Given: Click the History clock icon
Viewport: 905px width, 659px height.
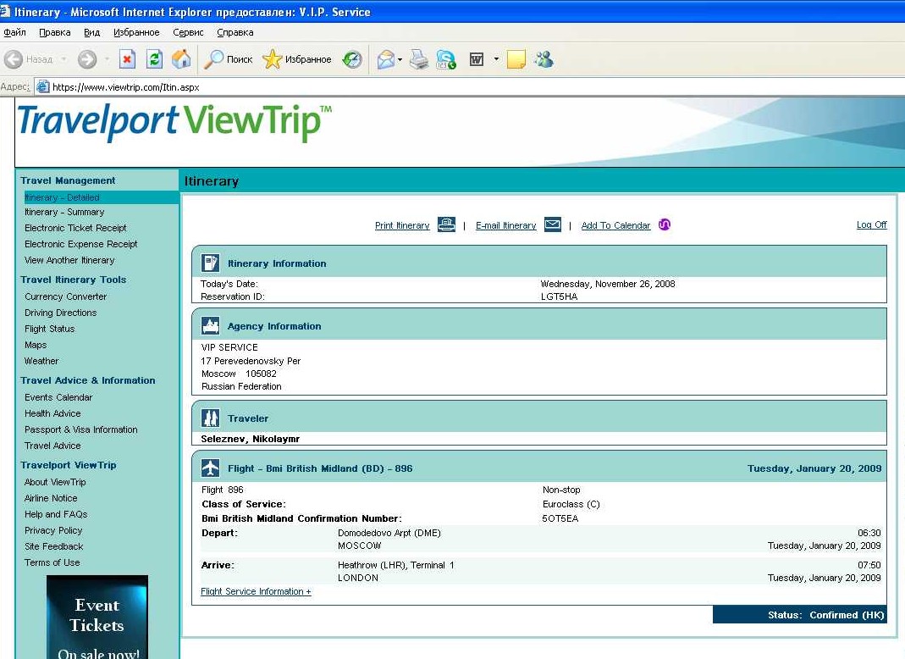Looking at the screenshot, I should (352, 59).
